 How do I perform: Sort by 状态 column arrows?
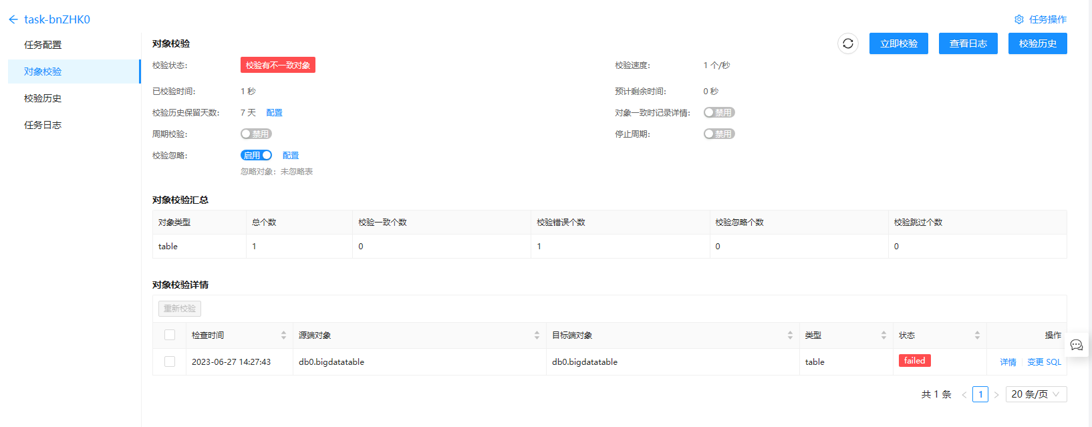click(977, 335)
